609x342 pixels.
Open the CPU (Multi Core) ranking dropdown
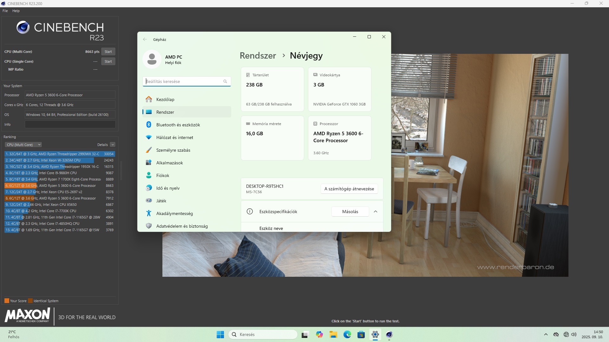(x=23, y=145)
